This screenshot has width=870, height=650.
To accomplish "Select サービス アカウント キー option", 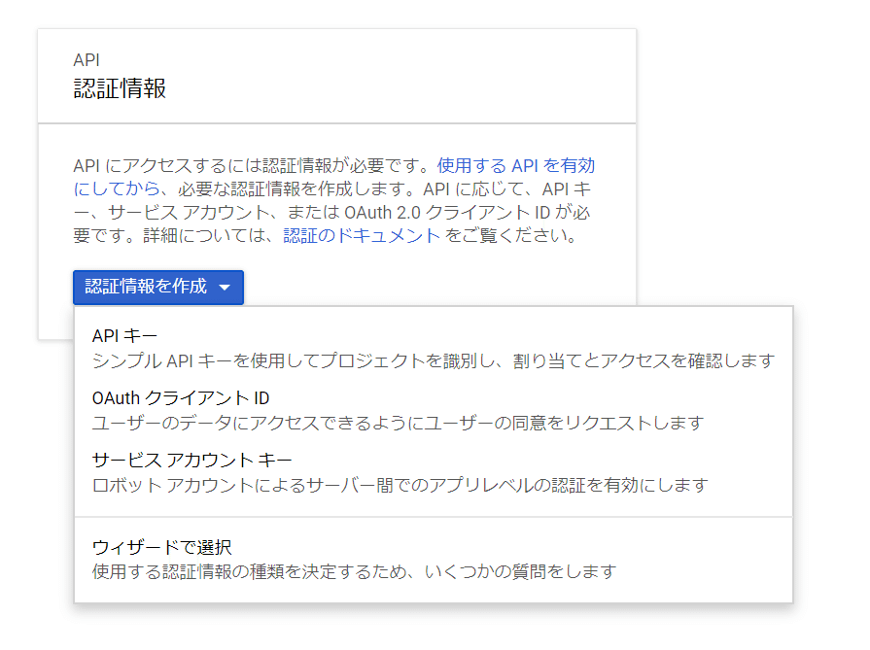I will (x=434, y=472).
